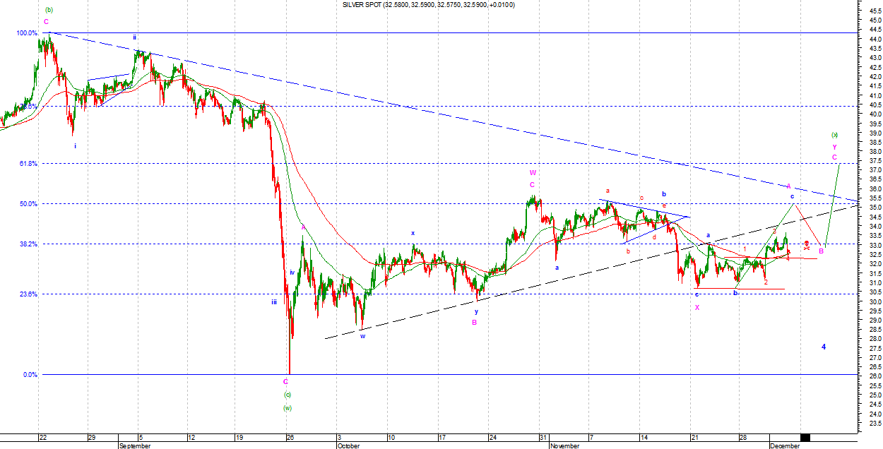
Task: Select the pink W wave label
Action: pos(533,172)
